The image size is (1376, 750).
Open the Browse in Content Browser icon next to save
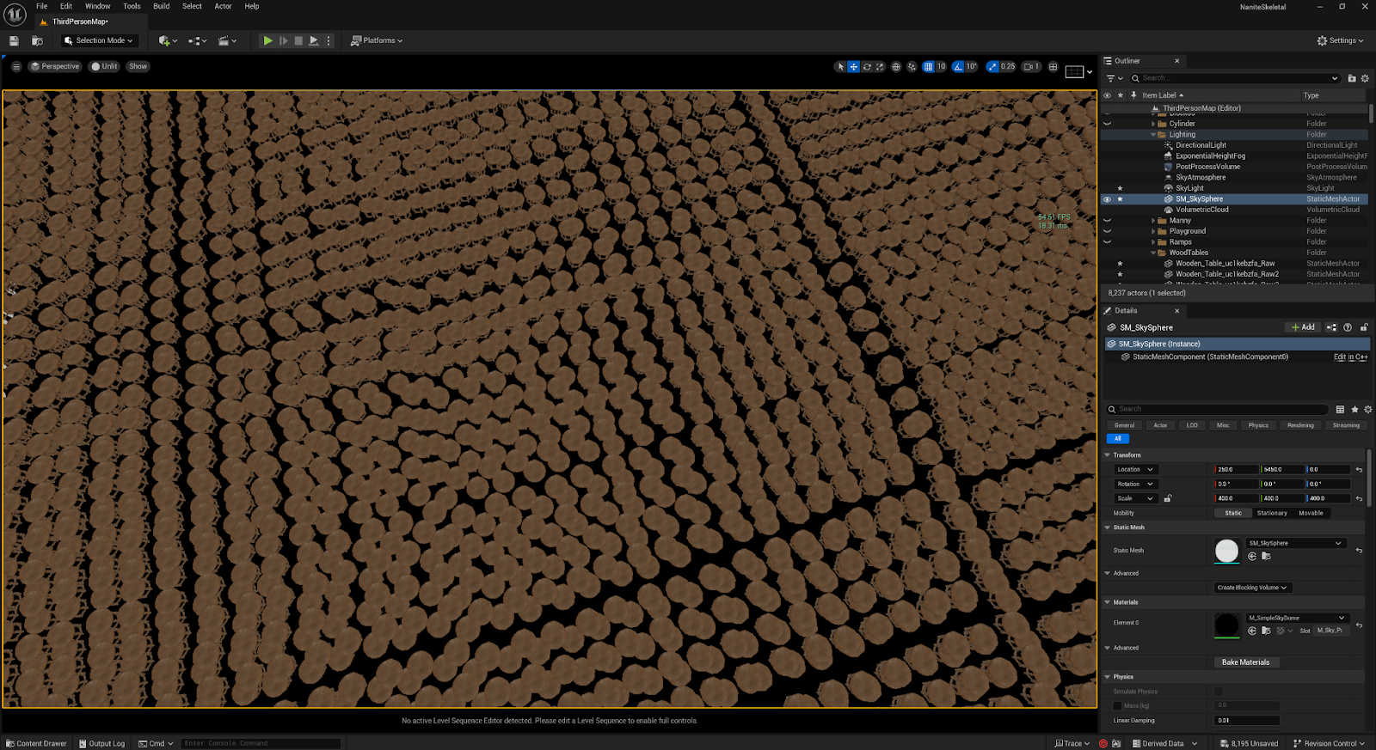[x=37, y=40]
